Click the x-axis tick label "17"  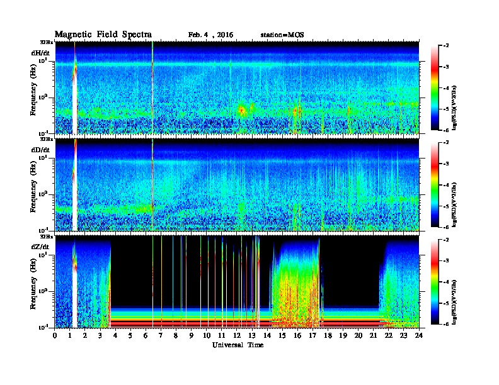pos(313,335)
